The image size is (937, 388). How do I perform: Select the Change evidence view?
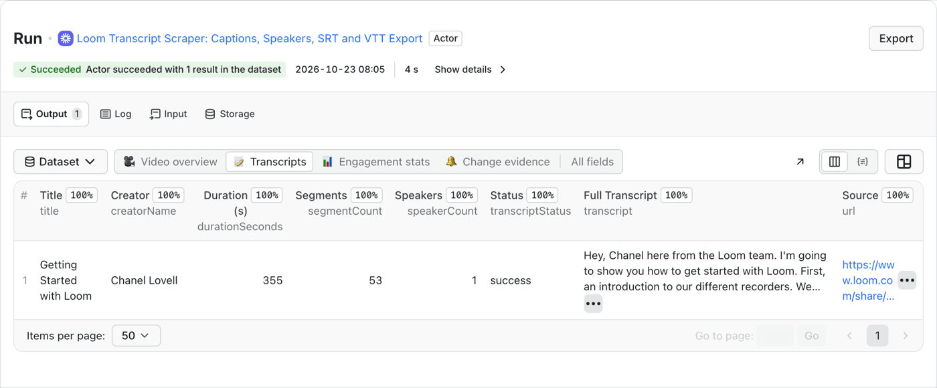[497, 162]
